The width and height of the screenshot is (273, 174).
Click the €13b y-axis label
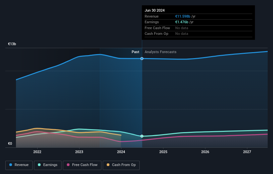point(12,44)
